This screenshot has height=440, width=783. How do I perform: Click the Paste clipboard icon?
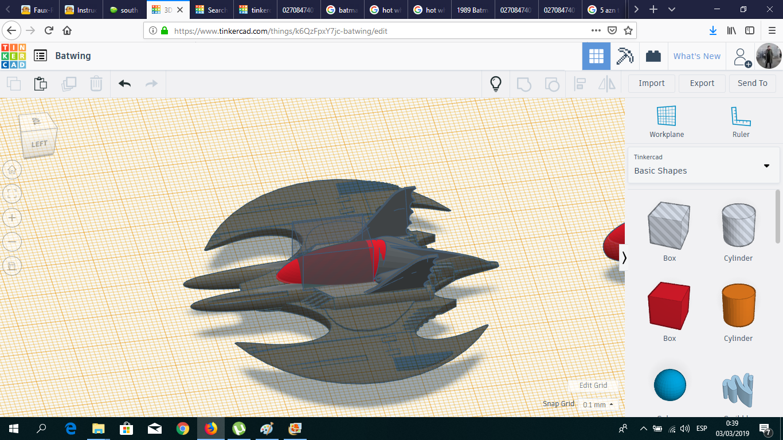(x=40, y=84)
